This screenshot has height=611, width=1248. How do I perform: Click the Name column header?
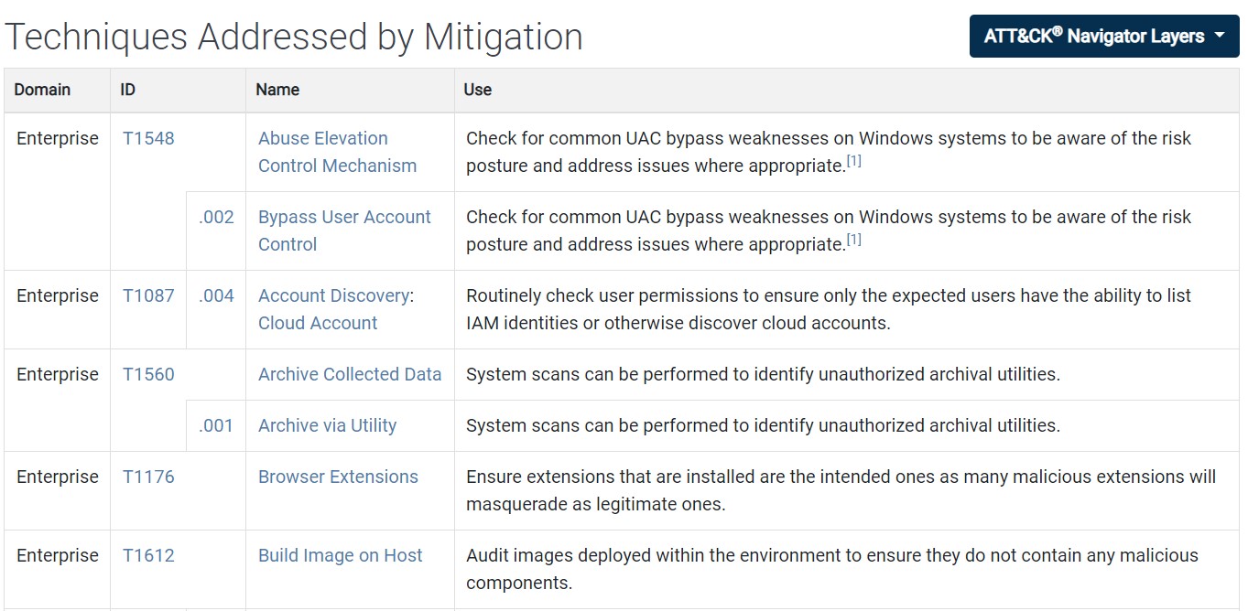tap(277, 90)
